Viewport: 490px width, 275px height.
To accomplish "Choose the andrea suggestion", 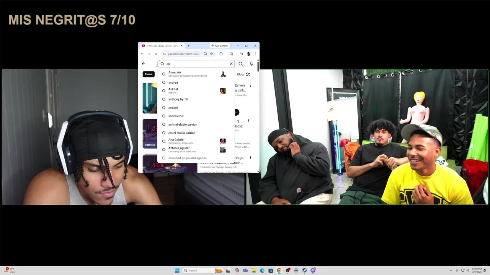I will (x=196, y=82).
